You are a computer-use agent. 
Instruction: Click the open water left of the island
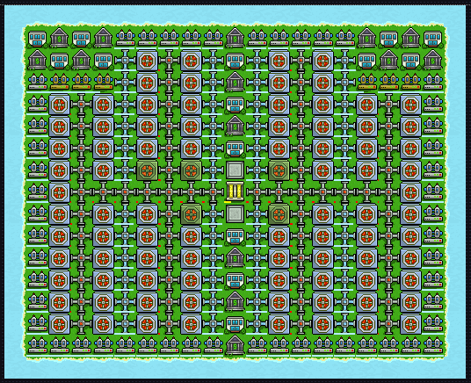coord(13,192)
